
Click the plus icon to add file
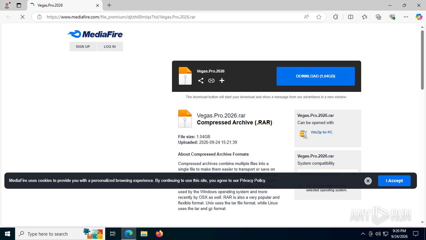click(x=222, y=81)
